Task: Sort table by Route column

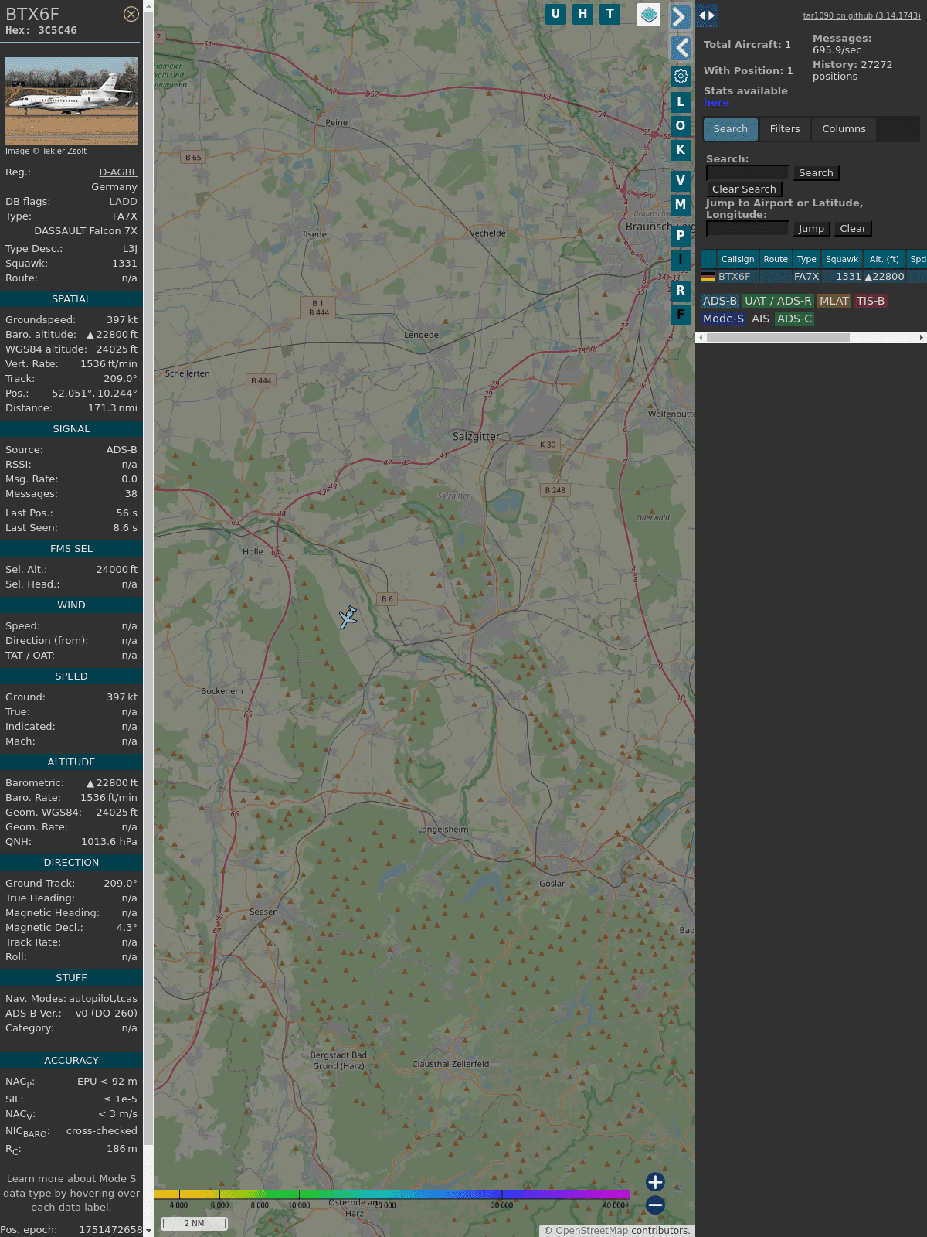Action: pos(776,260)
